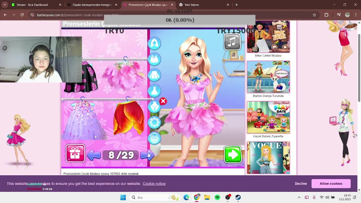Click the taskbar search box Ara

point(155,197)
